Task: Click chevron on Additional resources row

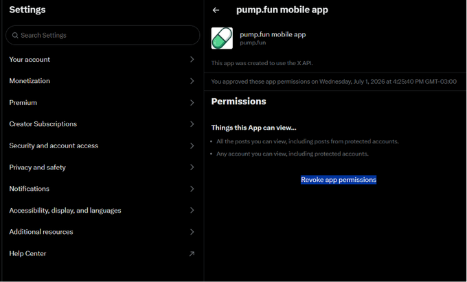Action: [192, 232]
